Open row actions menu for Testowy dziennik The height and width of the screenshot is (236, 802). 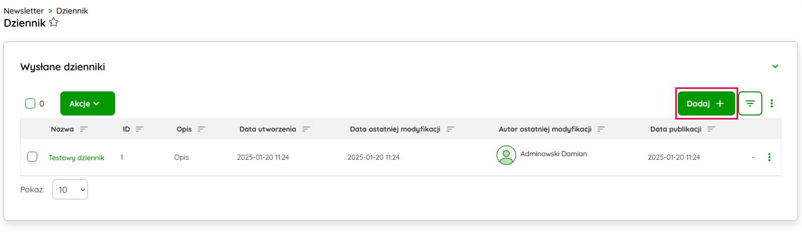tap(769, 157)
